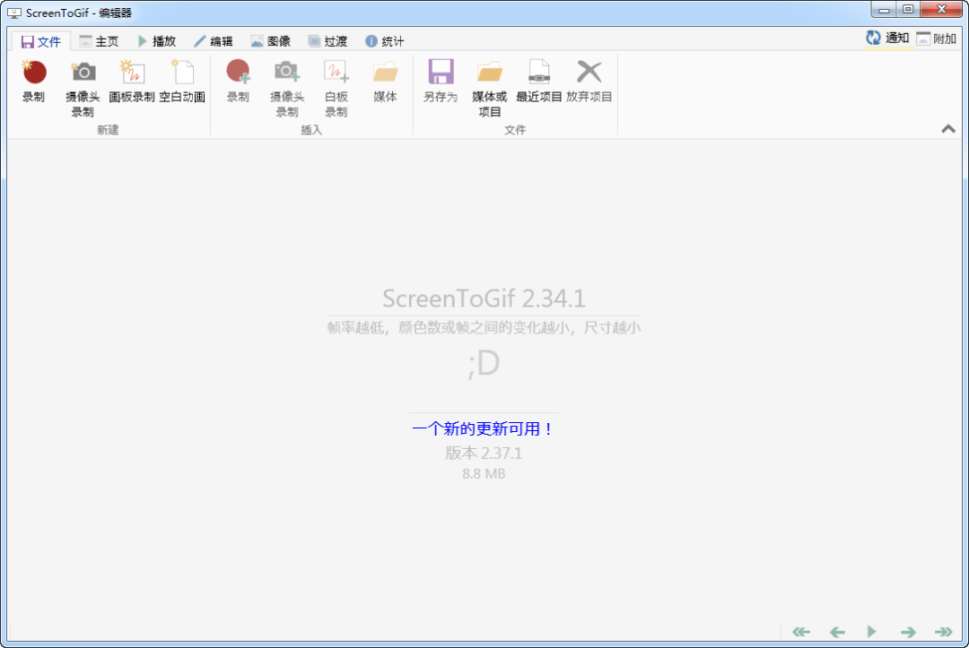The image size is (969, 648).
Task: Click the Save As (另存为) floppy icon
Action: point(441,73)
